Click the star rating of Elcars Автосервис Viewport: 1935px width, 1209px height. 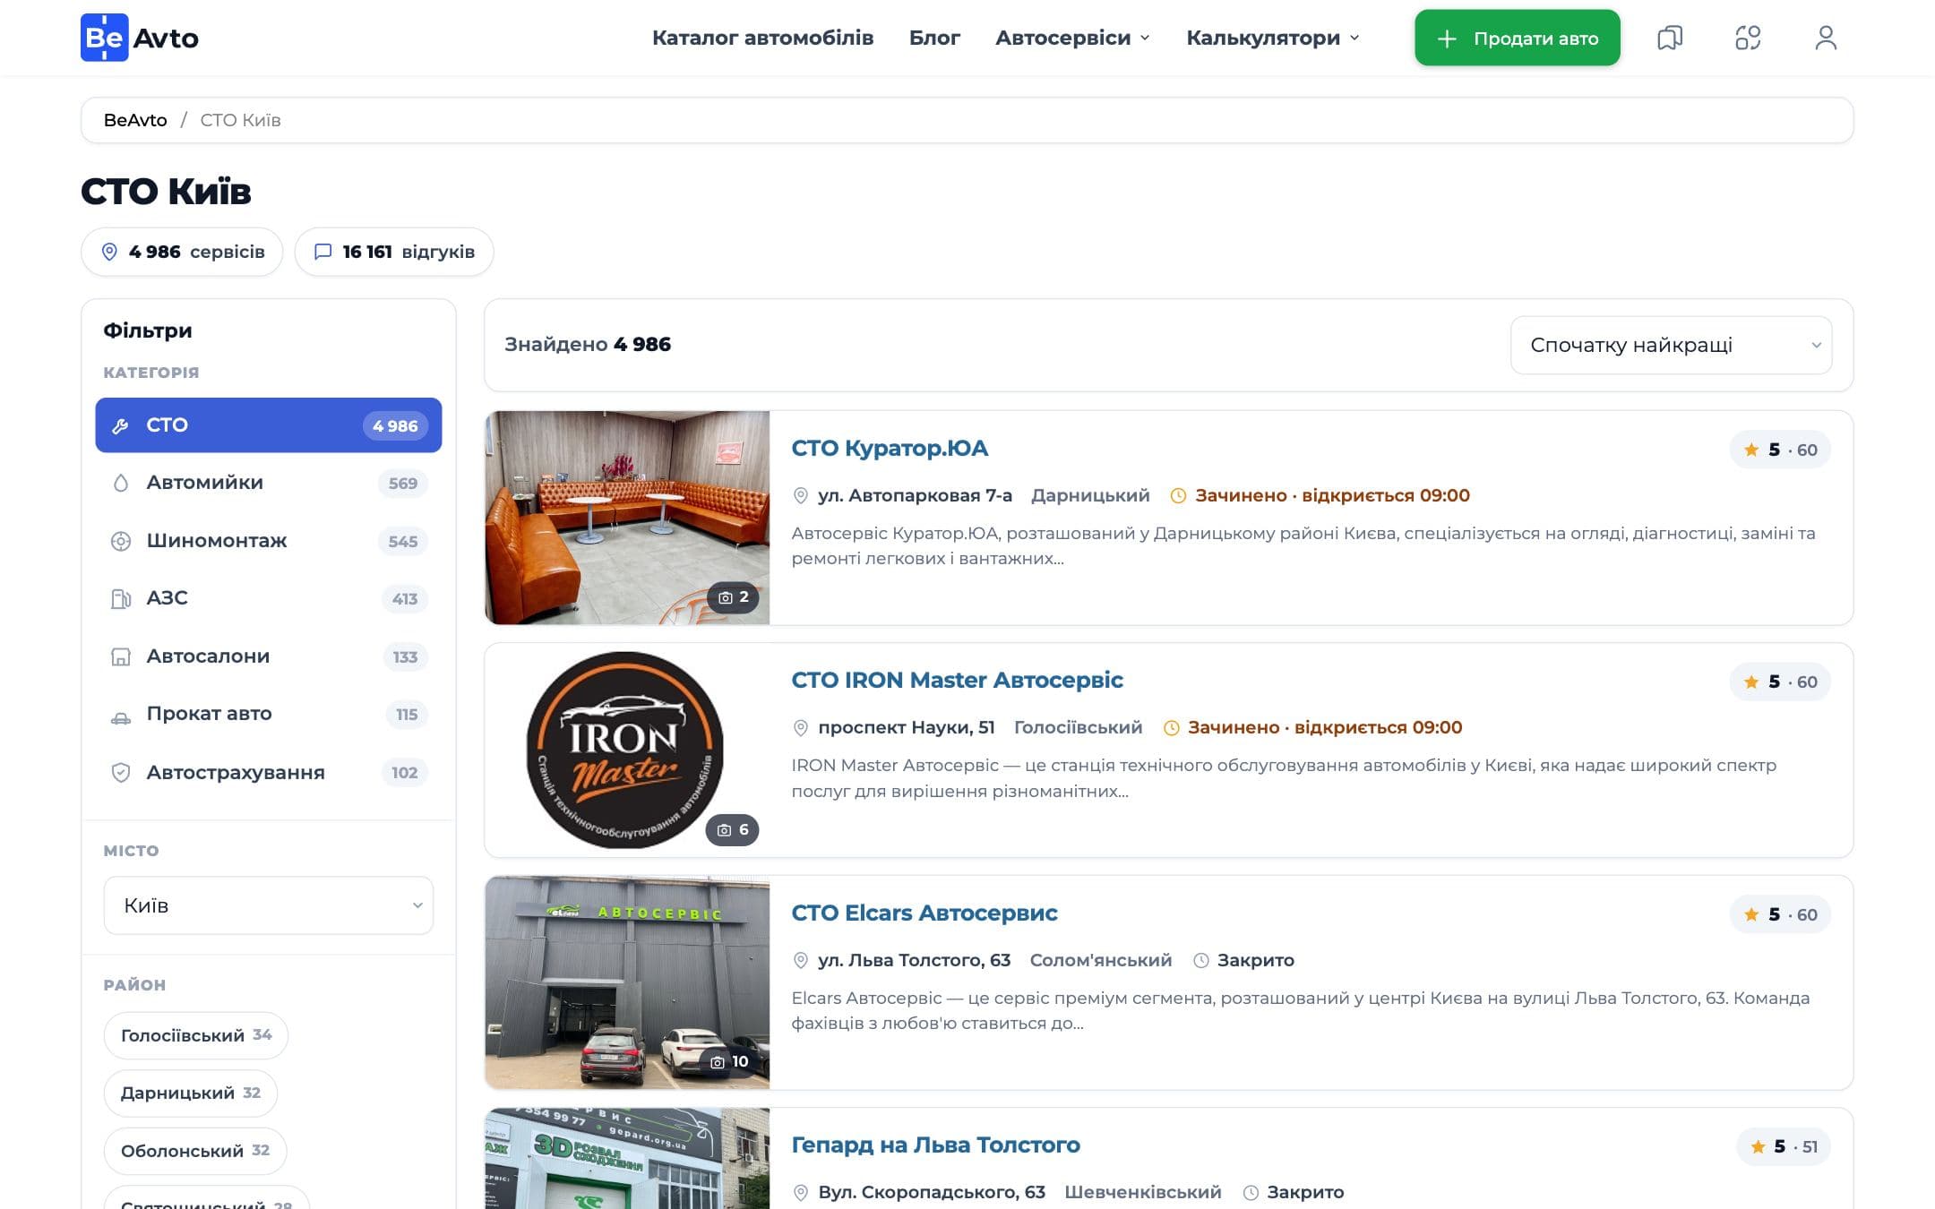[x=1781, y=914]
